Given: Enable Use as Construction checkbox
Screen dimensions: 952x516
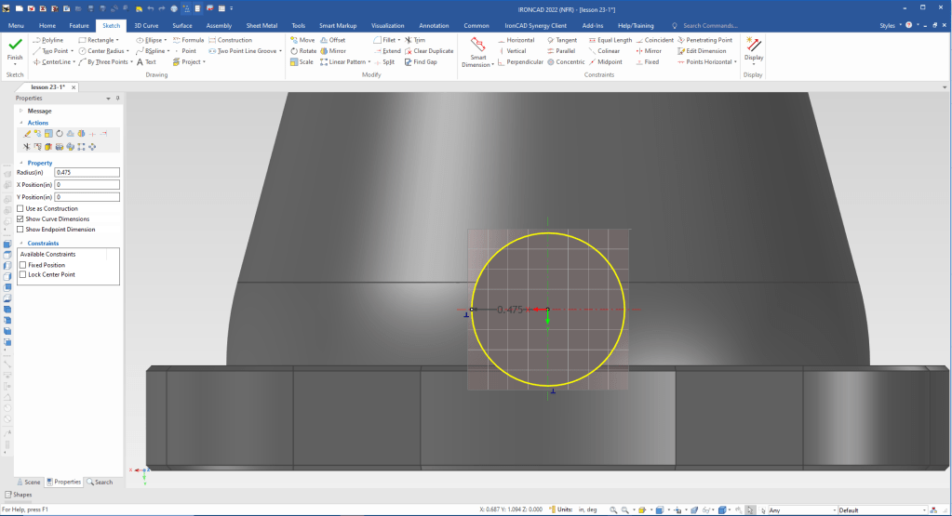Looking at the screenshot, I should [20, 208].
